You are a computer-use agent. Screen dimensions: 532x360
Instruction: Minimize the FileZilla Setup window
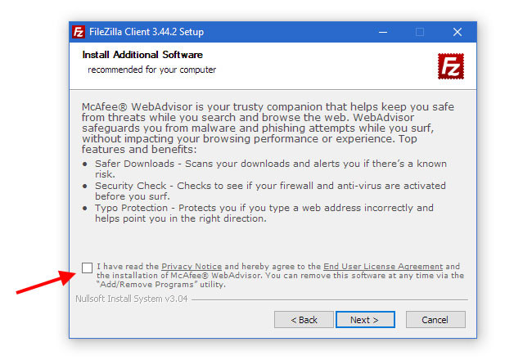pyautogui.click(x=383, y=32)
